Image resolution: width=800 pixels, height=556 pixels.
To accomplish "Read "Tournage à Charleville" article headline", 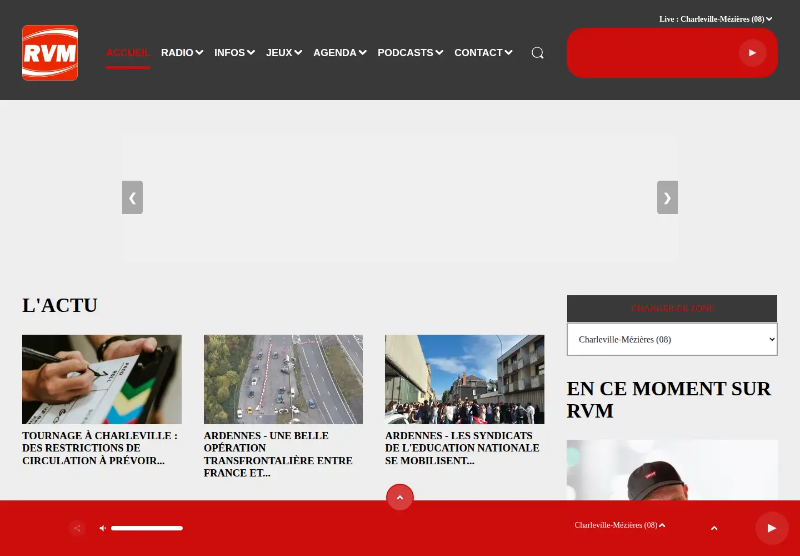I will [100, 448].
